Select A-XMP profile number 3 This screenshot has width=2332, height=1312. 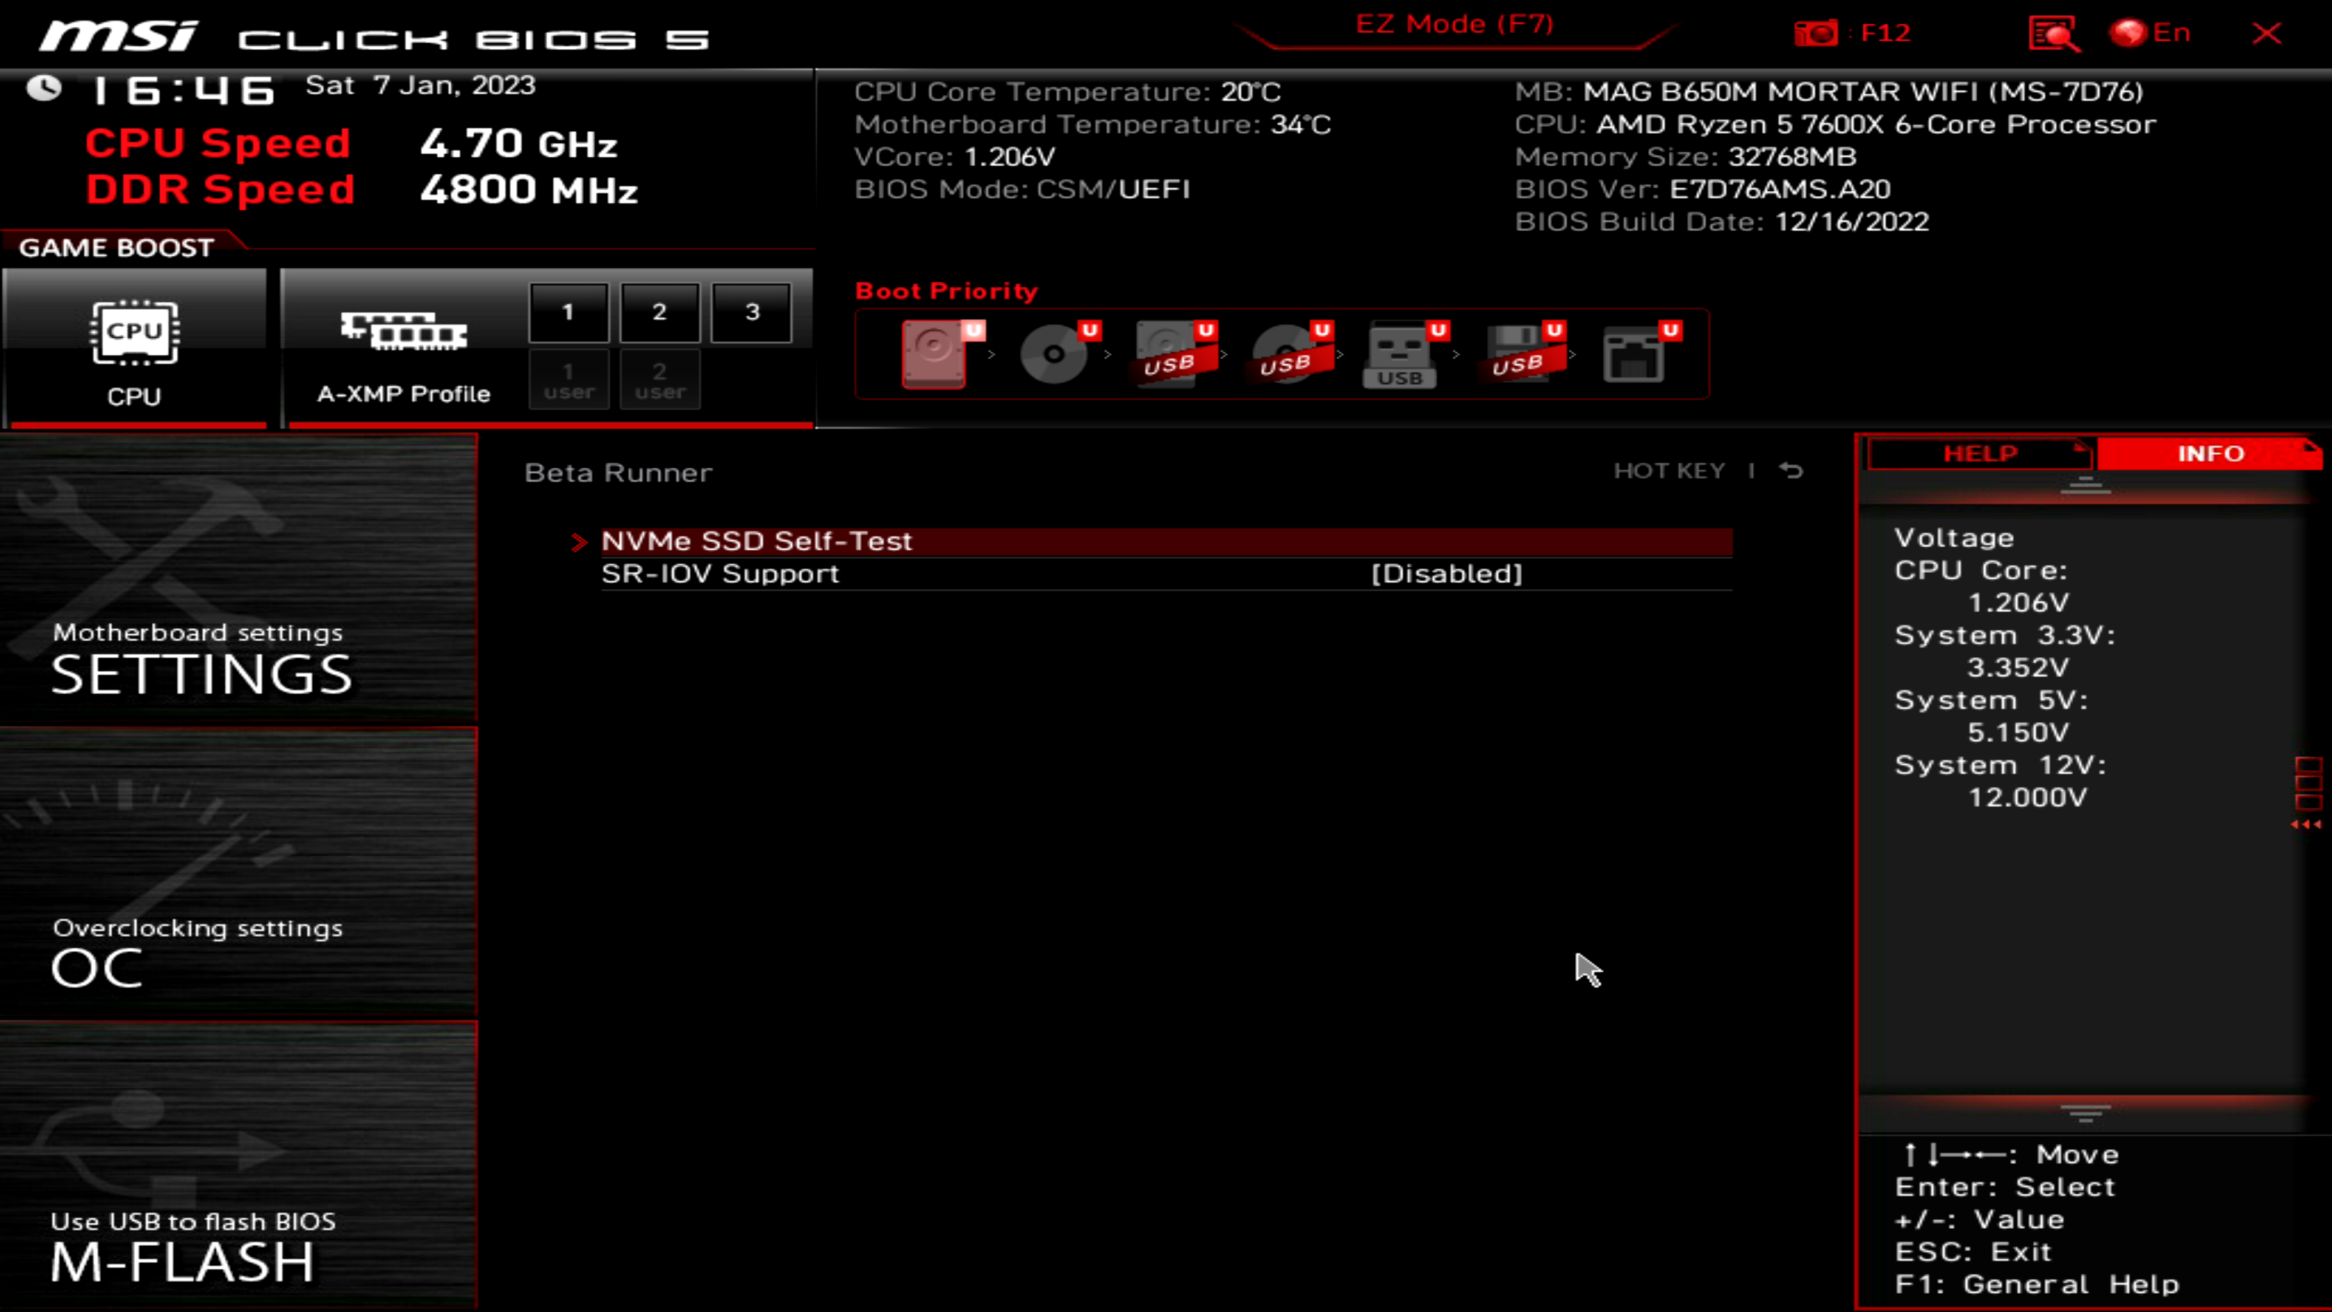click(751, 311)
